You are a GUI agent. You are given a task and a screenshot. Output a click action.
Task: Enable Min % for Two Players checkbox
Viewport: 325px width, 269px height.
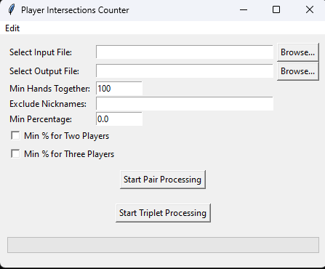pyautogui.click(x=15, y=136)
